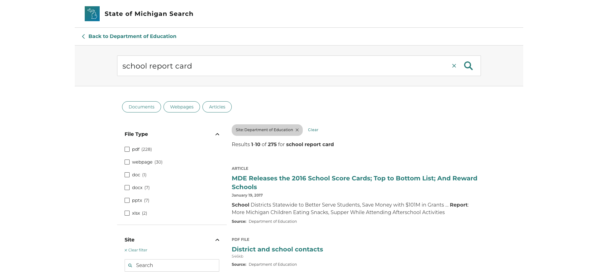The image size is (598, 272).
Task: Click the magnifying glass search icon
Action: [468, 66]
